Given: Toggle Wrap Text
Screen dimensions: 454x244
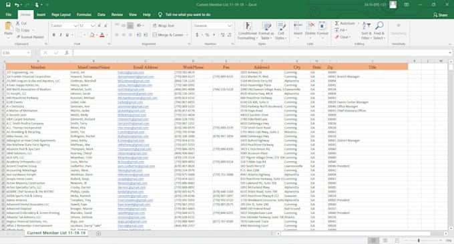Looking at the screenshot, I should click(164, 26).
